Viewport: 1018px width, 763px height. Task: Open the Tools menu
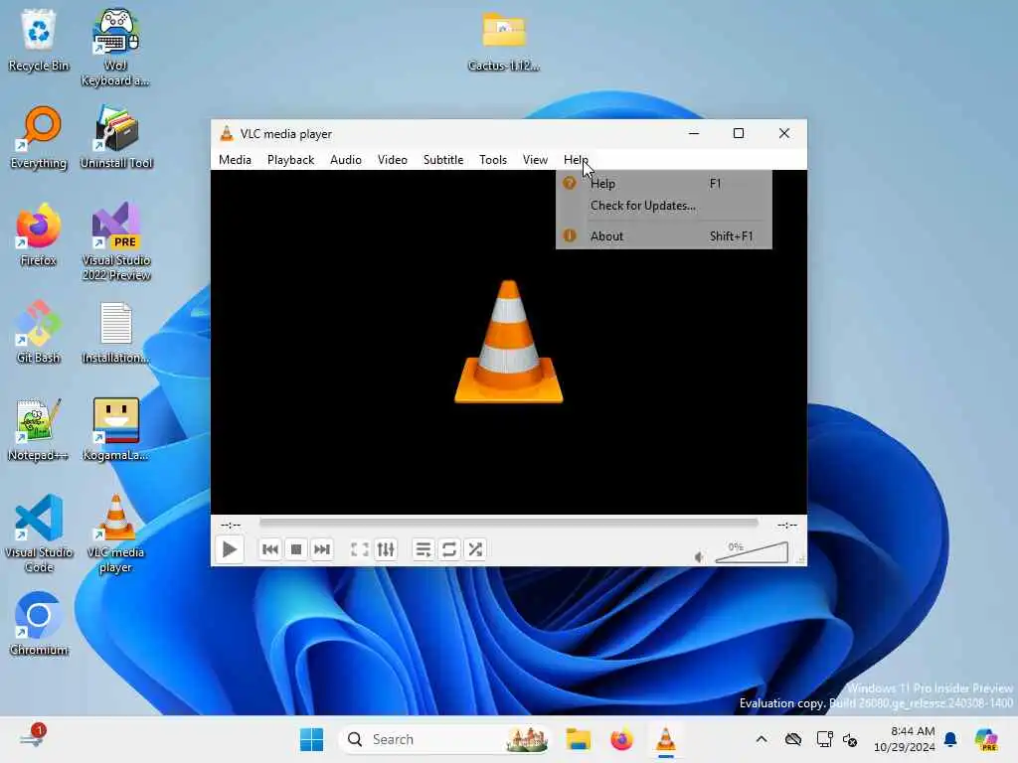click(x=493, y=160)
